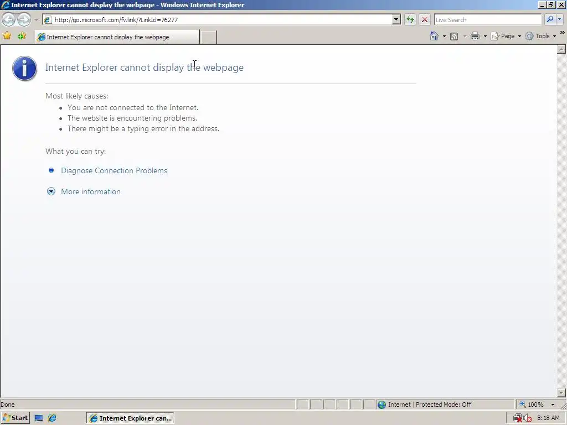The image size is (567, 425).
Task: Open the search provider options dropdown
Action: point(559,19)
